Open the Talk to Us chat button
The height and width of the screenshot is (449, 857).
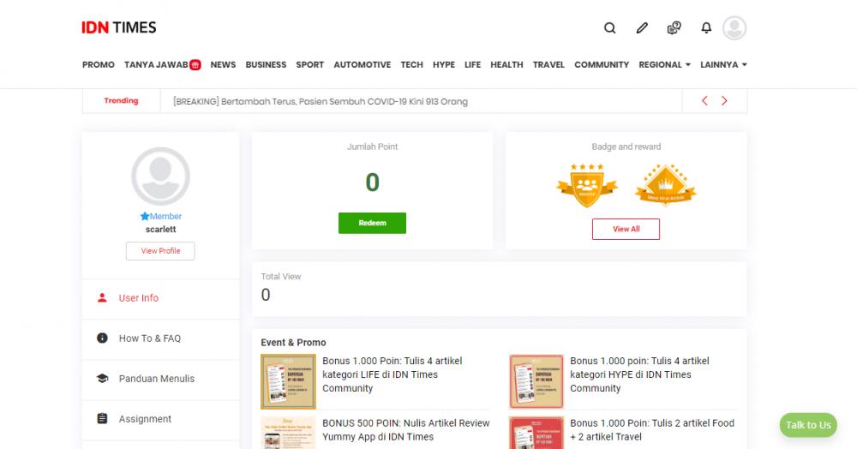click(808, 425)
